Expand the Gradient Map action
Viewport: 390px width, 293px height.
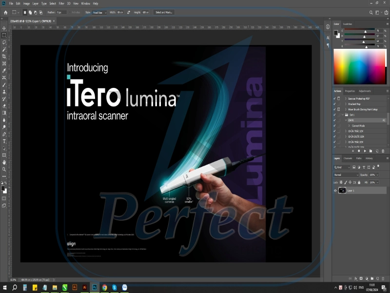(346, 104)
